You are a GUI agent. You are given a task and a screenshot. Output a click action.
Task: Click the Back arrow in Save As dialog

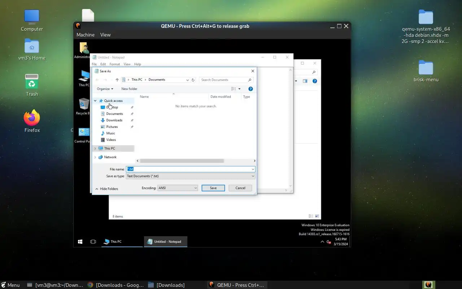click(97, 80)
